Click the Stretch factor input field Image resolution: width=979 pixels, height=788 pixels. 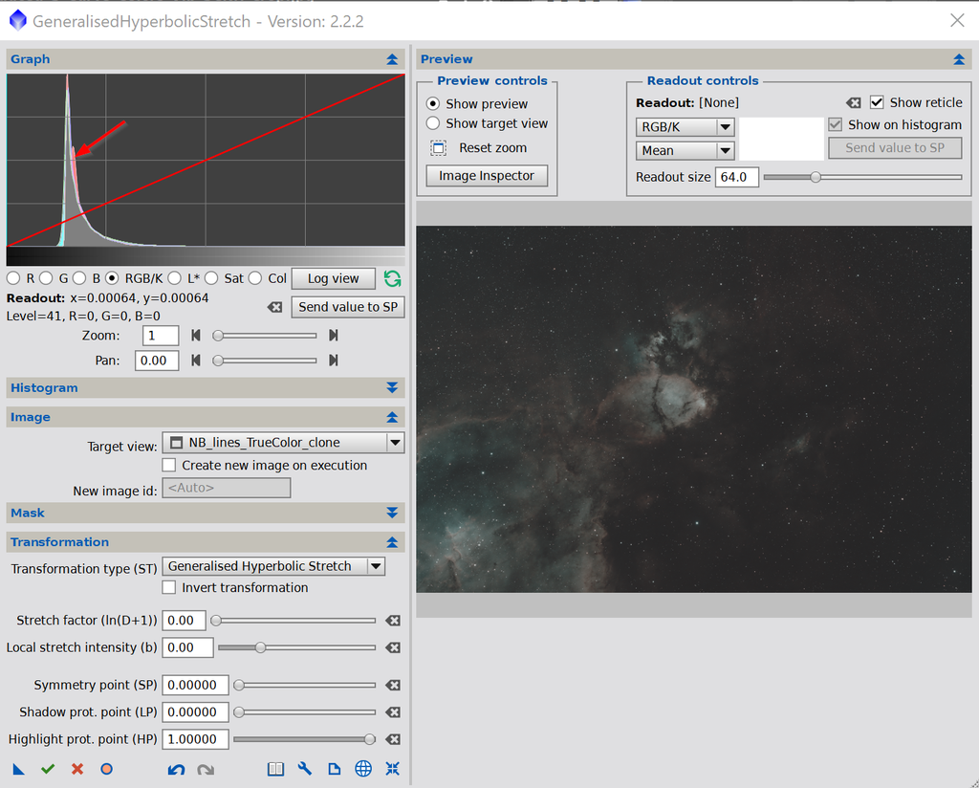click(184, 621)
